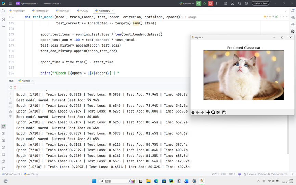Toggle the pan tool in Figure 1
296x185 pixels.
click(x=208, y=113)
